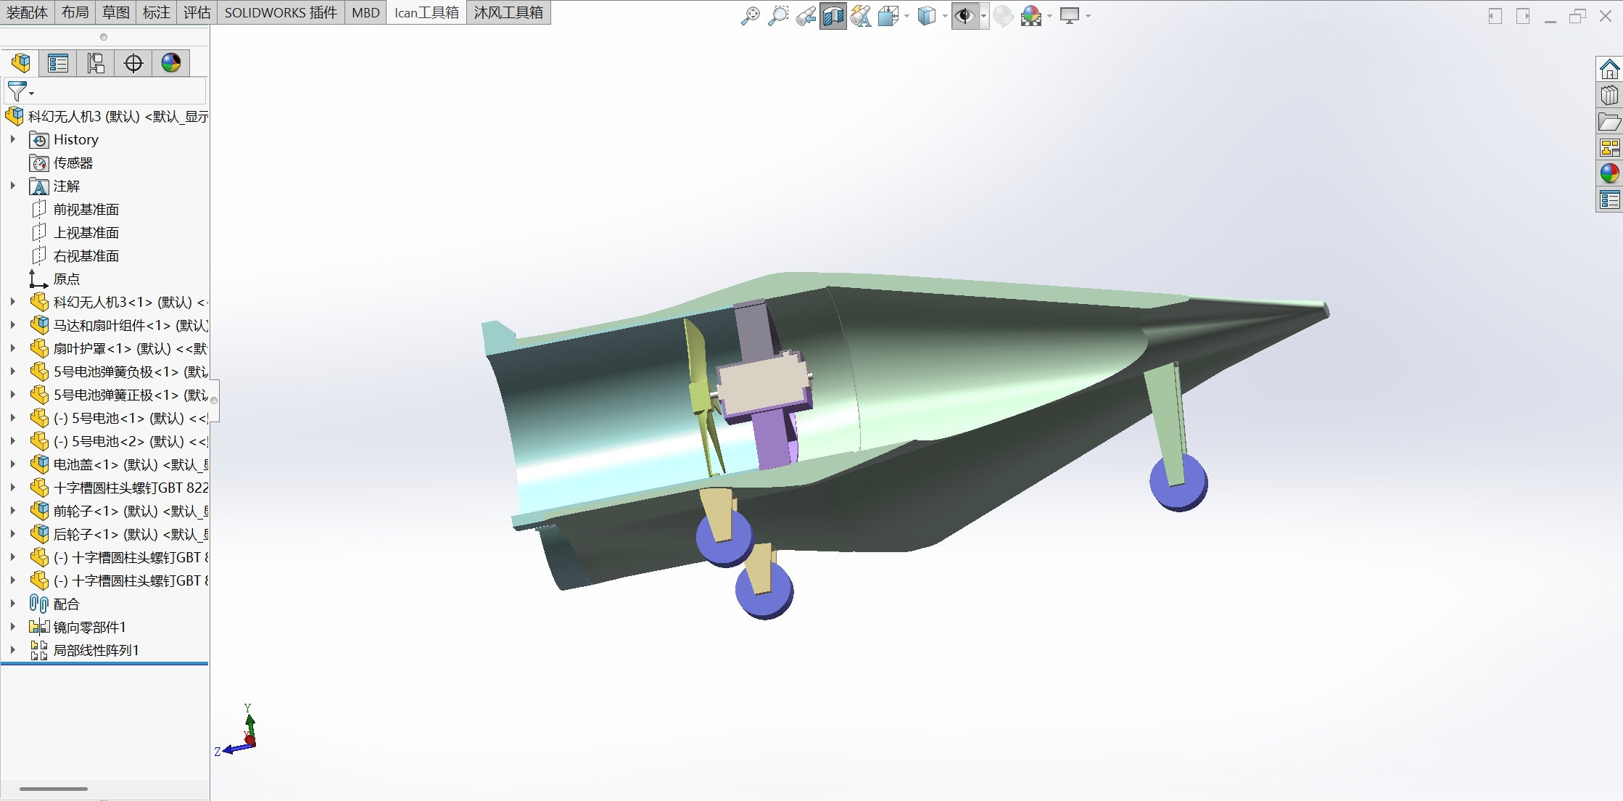
Task: Expand the History tree node
Action: 12,139
